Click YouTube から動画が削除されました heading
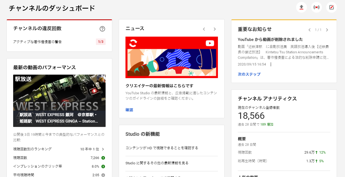The height and width of the screenshot is (177, 345). (270, 39)
